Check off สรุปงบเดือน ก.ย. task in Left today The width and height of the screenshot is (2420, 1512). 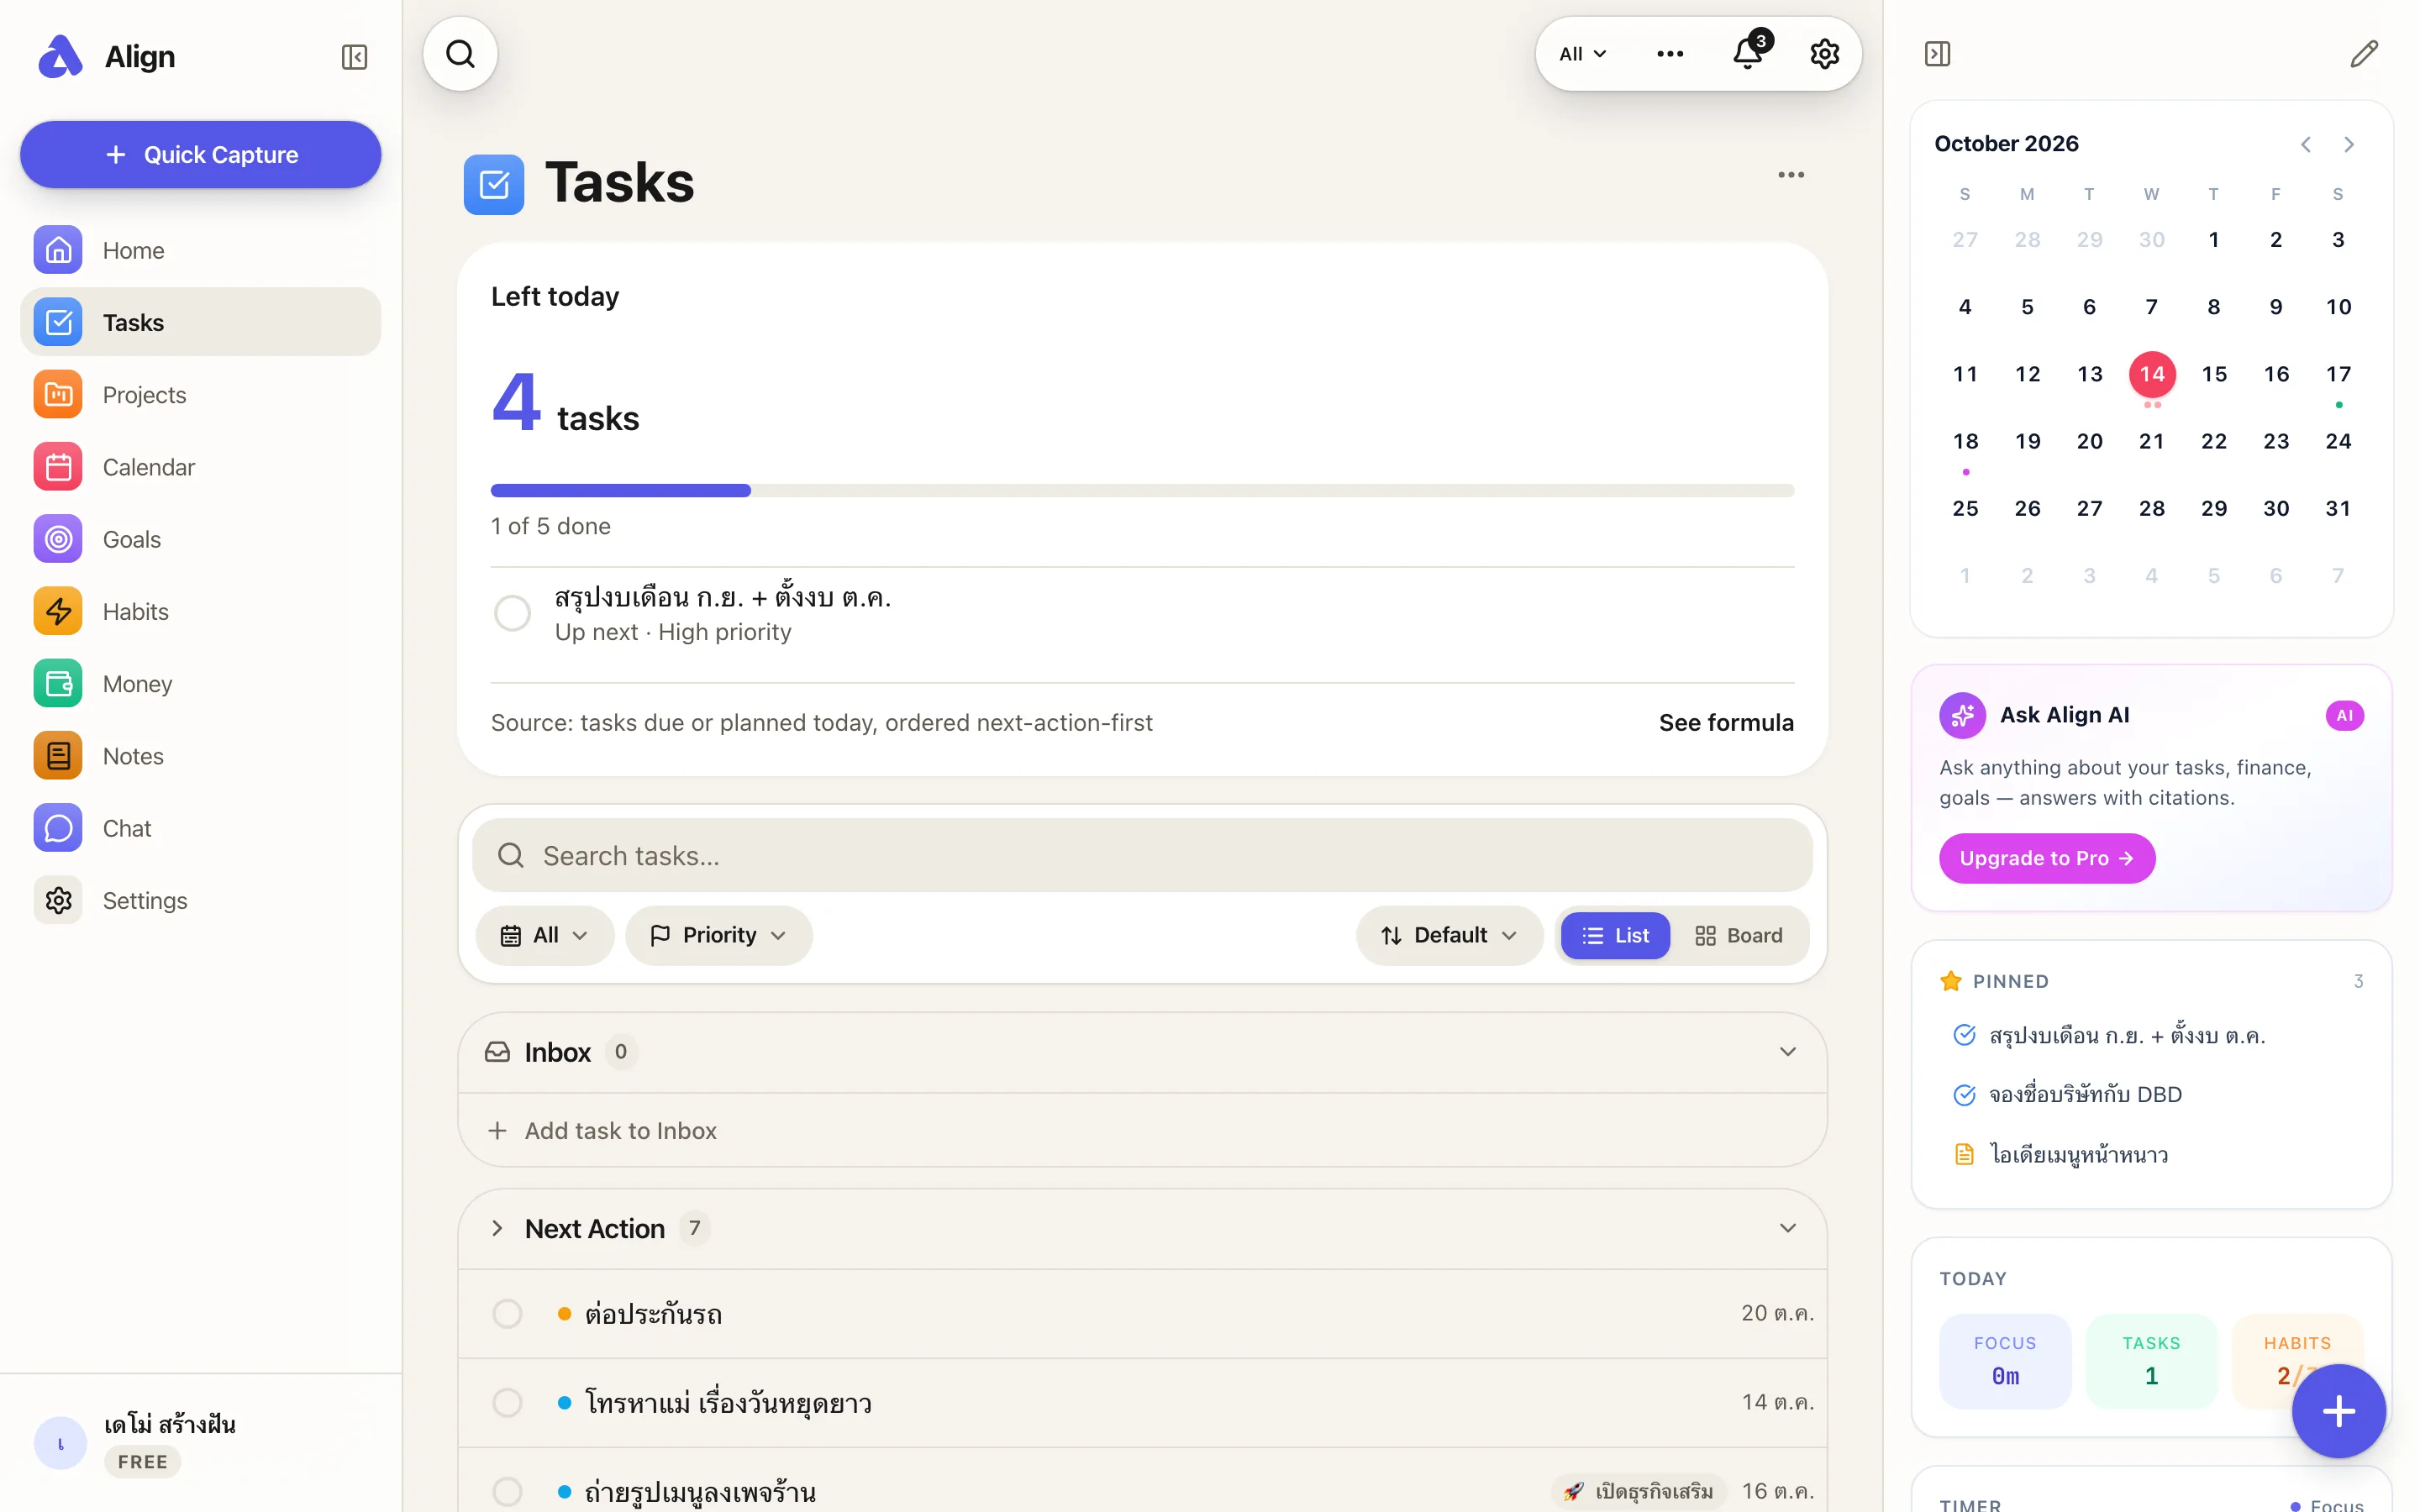click(x=512, y=613)
